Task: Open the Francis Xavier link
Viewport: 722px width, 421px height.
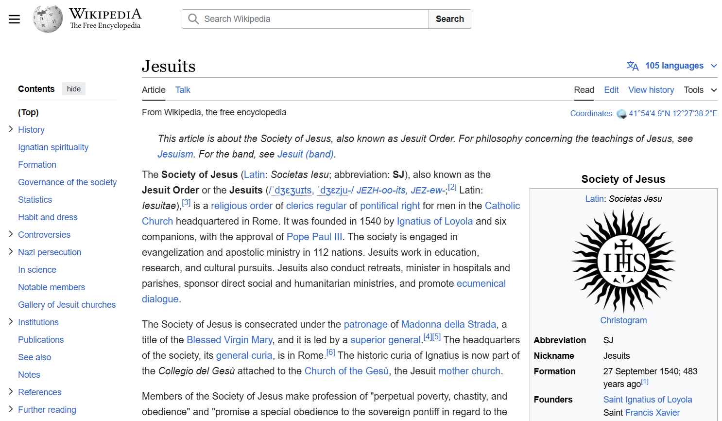Action: (x=653, y=413)
